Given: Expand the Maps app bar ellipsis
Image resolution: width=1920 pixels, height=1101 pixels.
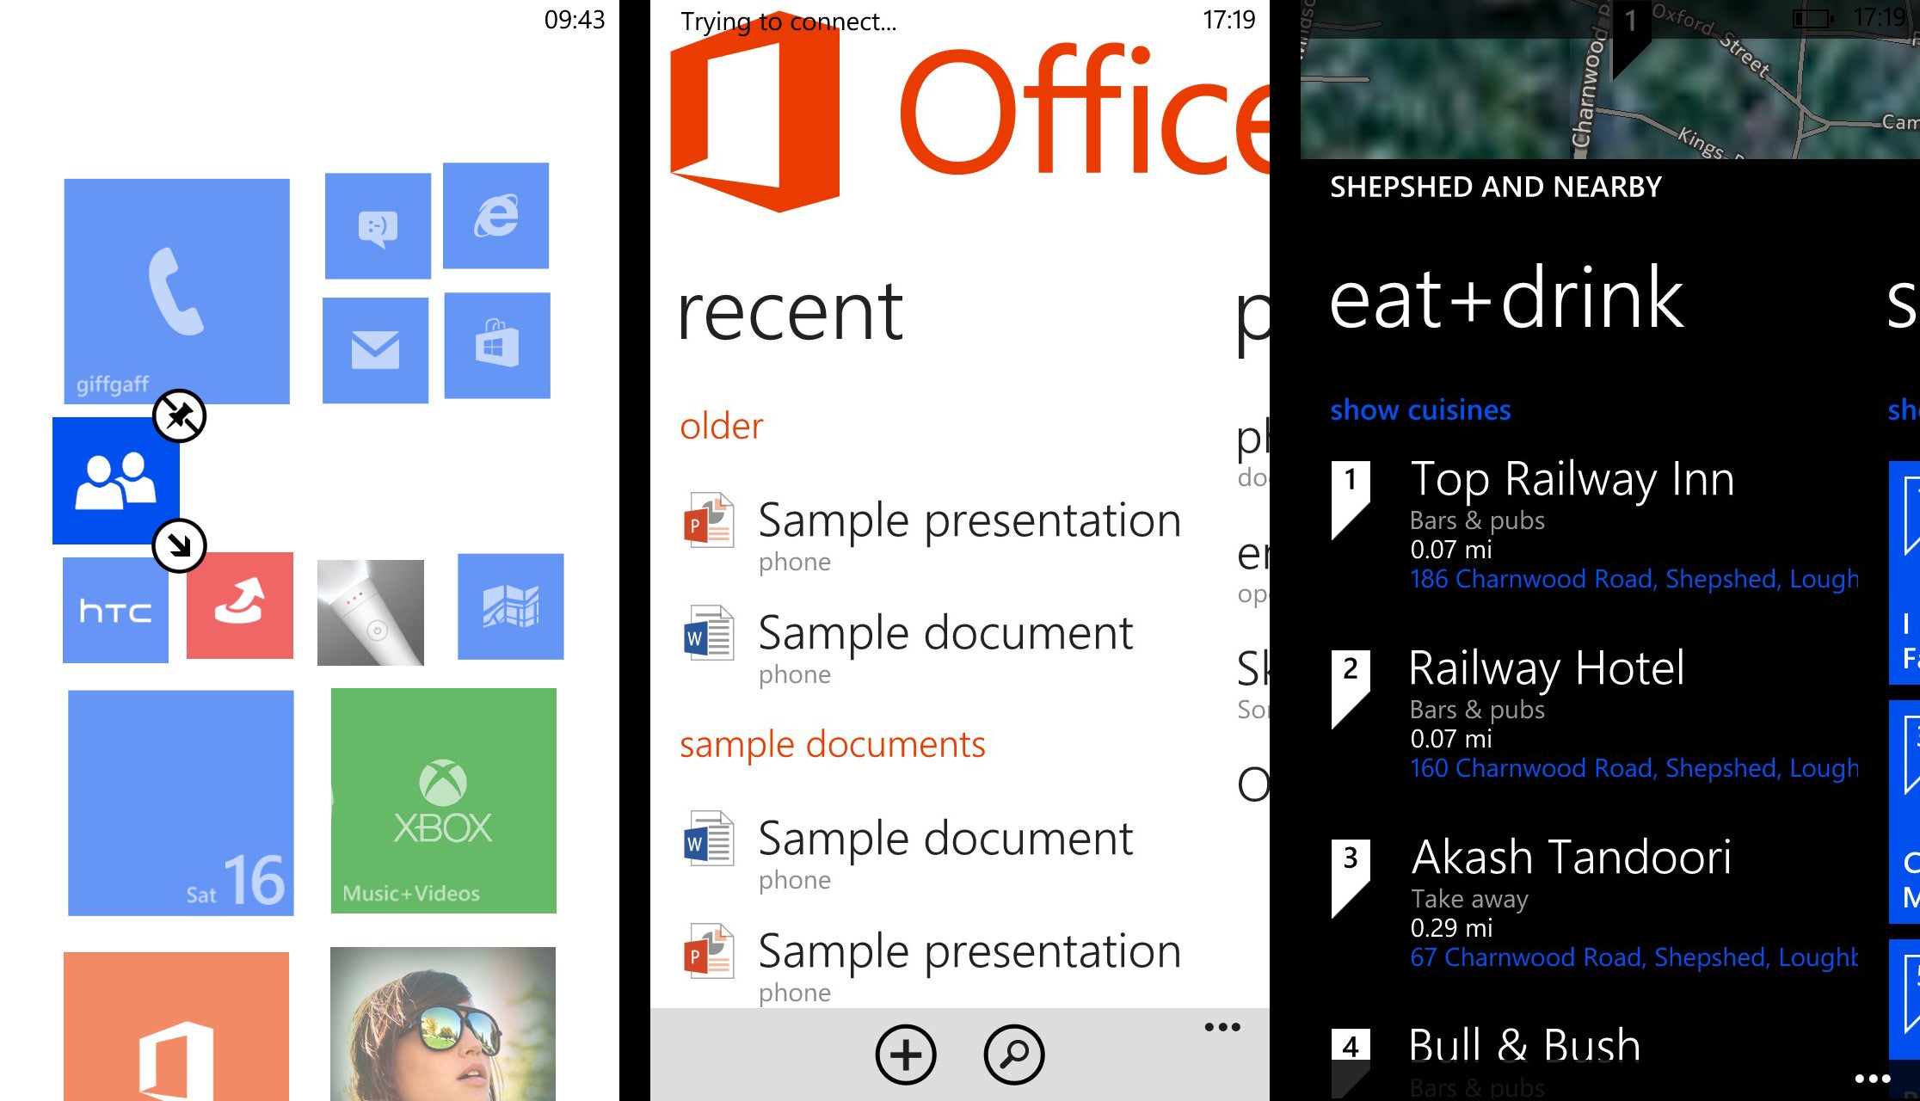Looking at the screenshot, I should (1872, 1079).
